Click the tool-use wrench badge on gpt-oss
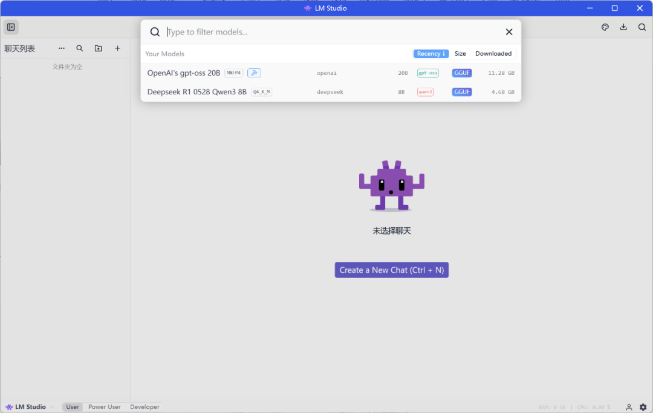Viewport: 653px width, 413px height. tap(254, 73)
